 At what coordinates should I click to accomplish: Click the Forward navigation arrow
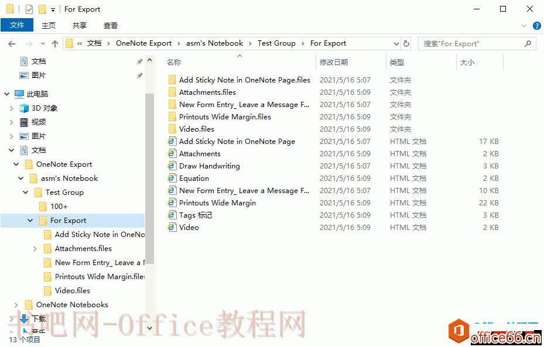(x=29, y=44)
